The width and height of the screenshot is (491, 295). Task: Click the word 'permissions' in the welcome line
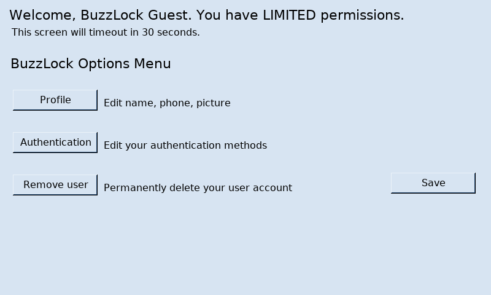[362, 16]
